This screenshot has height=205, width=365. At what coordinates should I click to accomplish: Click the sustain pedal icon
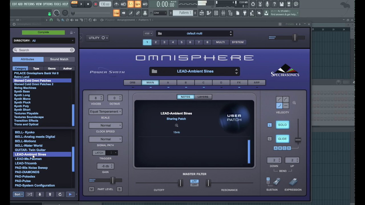point(277,182)
